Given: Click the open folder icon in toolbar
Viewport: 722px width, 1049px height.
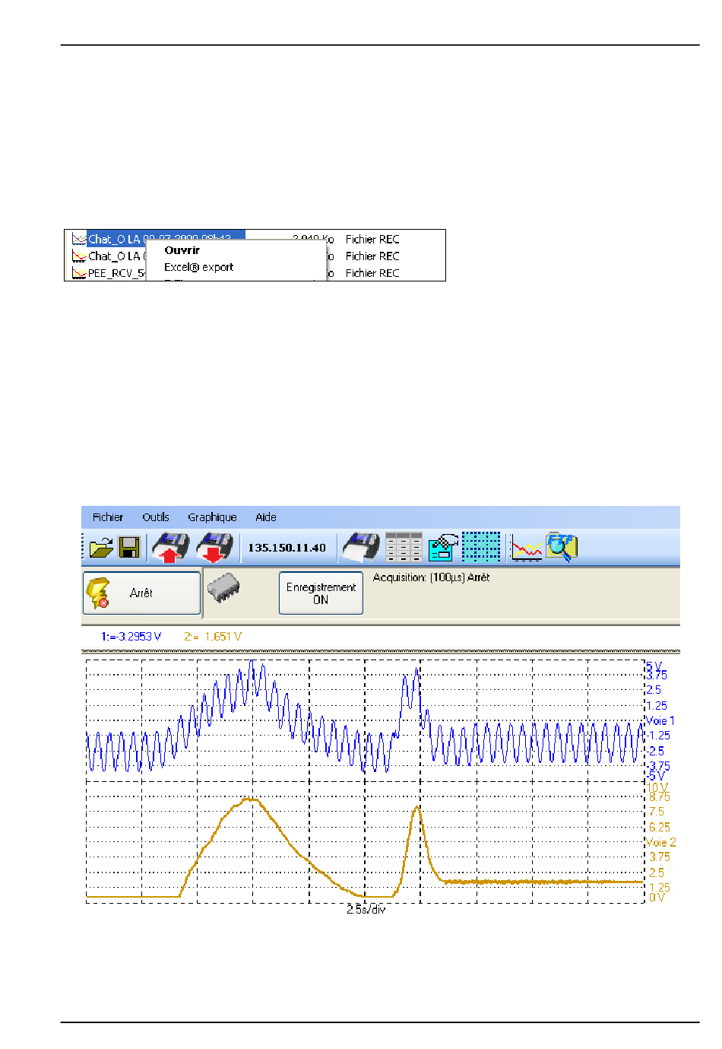Looking at the screenshot, I should point(101,548).
